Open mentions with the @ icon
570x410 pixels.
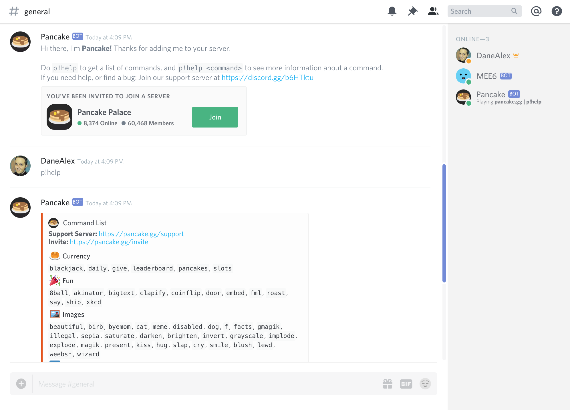point(536,11)
